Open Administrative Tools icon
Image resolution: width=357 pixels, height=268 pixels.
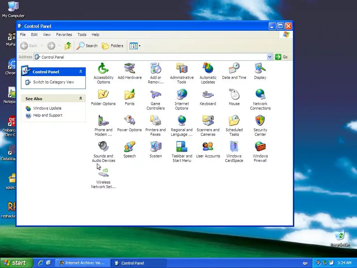click(x=182, y=68)
